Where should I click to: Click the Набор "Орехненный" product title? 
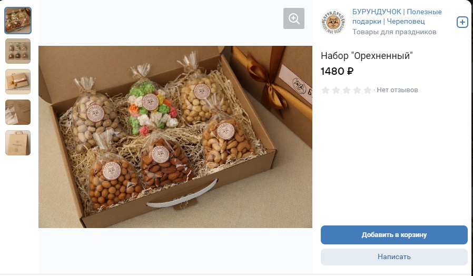[367, 56]
